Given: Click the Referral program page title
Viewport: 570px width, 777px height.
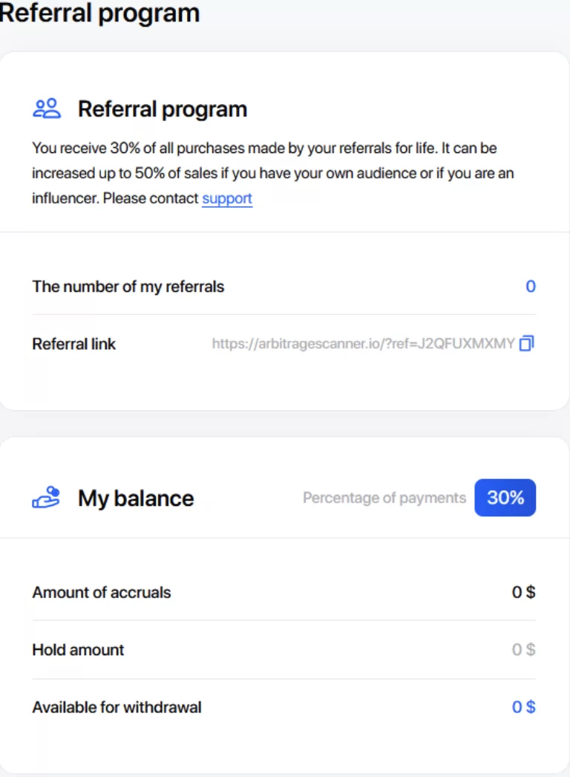Looking at the screenshot, I should [99, 13].
